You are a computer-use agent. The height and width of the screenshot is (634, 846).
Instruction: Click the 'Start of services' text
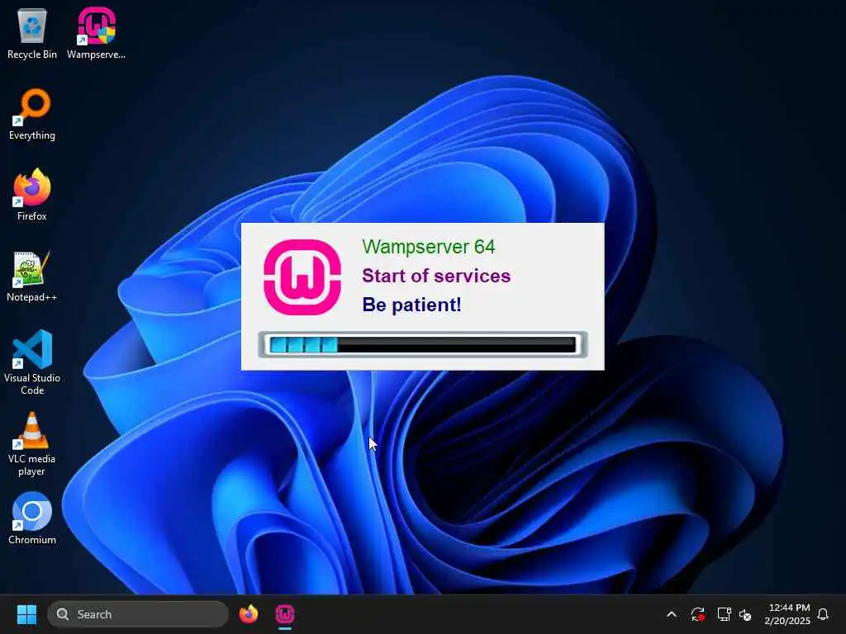436,276
